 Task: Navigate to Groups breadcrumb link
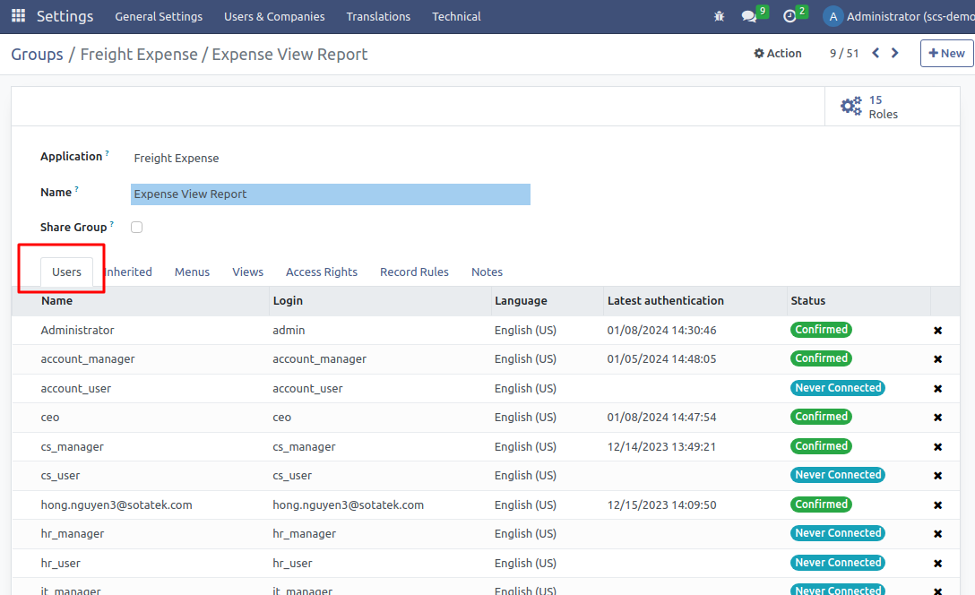pos(37,55)
